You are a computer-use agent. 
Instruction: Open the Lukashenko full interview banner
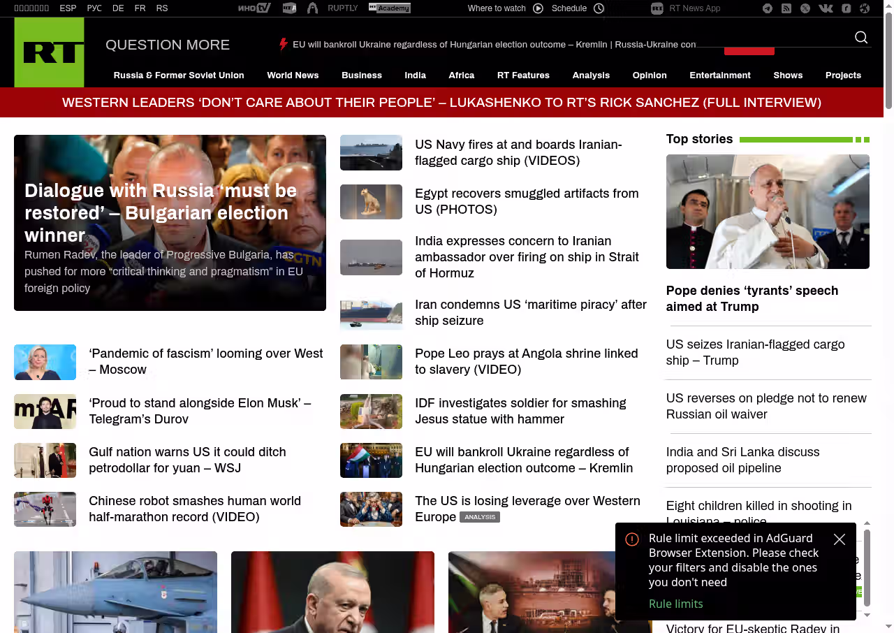pyautogui.click(x=441, y=103)
